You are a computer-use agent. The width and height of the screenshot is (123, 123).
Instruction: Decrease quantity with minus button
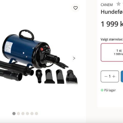(106, 76)
